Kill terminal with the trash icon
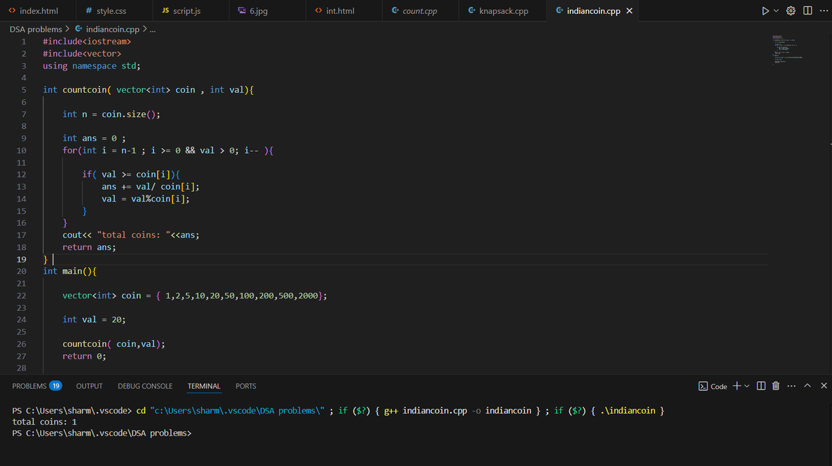Image resolution: width=832 pixels, height=466 pixels. pyautogui.click(x=777, y=386)
